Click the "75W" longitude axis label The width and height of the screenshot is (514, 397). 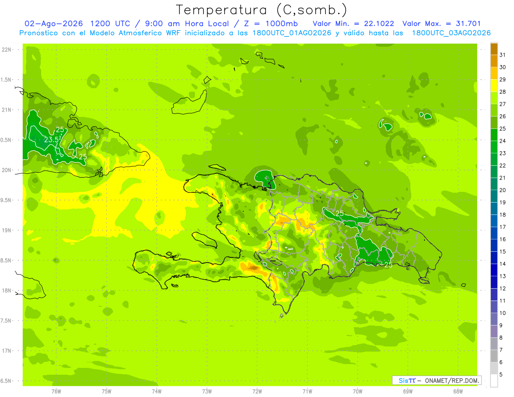(107, 391)
